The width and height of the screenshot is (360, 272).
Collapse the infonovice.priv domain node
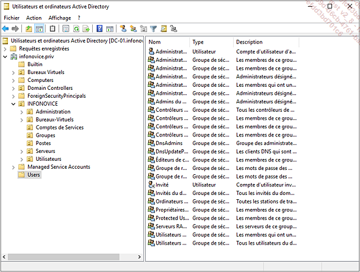(5, 57)
